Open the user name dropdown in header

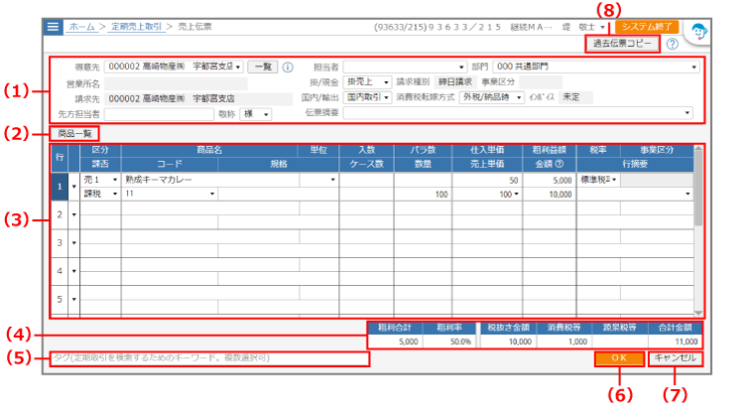[x=602, y=28]
